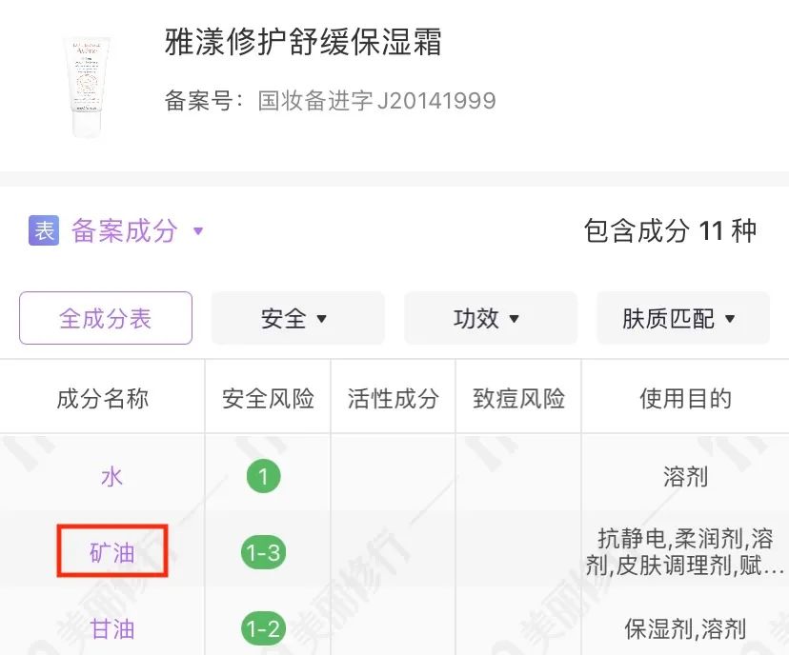Click the 安全风险 column header

(x=268, y=398)
